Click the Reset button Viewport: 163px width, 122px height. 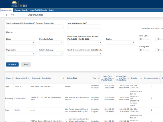(x=26, y=64)
